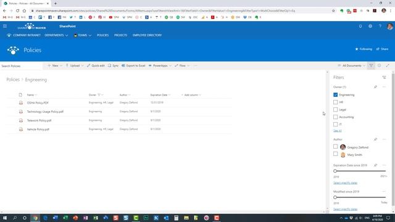Toggle the filters pane funnel icon in toolbar

(371, 66)
